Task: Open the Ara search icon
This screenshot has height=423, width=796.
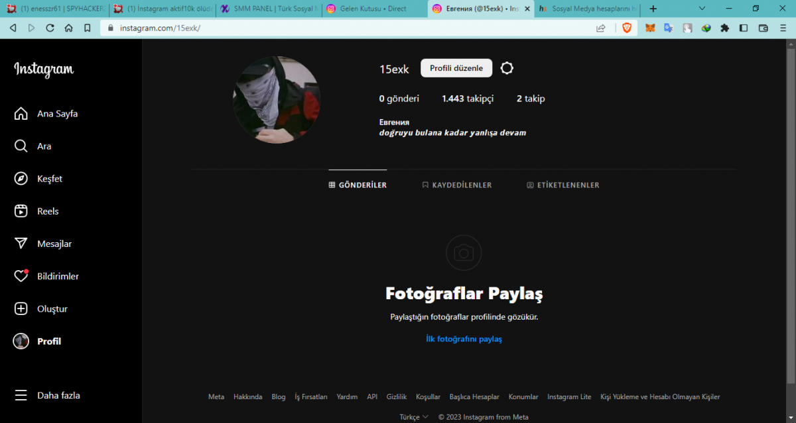Action: (x=21, y=146)
